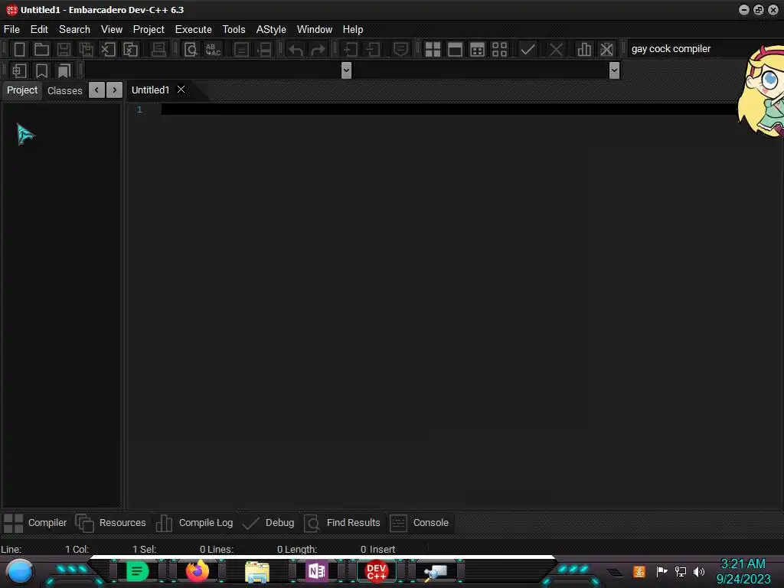The width and height of the screenshot is (784, 588).
Task: Toggle comment with the speech-bubble toolbar icon
Action: pos(400,49)
